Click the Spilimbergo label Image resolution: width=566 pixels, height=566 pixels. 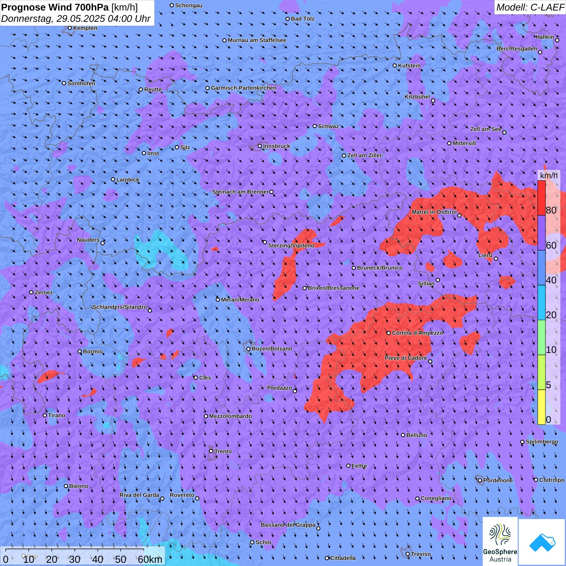542,441
